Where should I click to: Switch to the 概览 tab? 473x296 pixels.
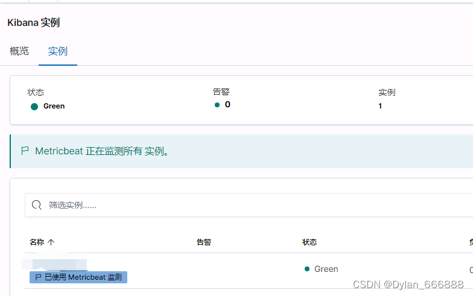coord(19,51)
